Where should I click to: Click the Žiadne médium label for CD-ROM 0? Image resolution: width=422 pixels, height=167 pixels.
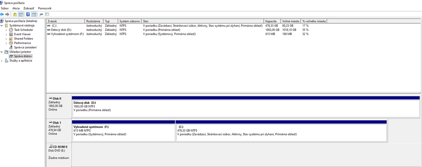(59, 158)
